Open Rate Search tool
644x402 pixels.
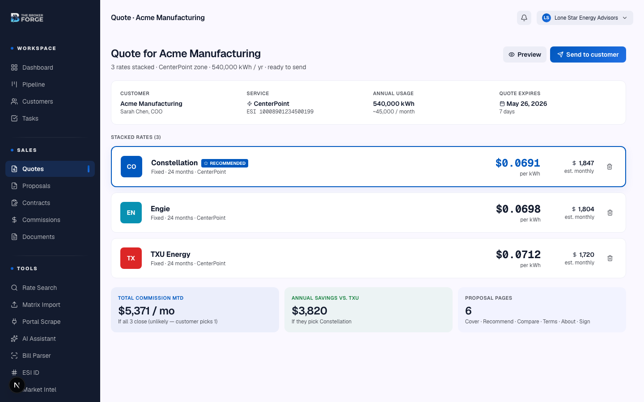tap(50, 288)
